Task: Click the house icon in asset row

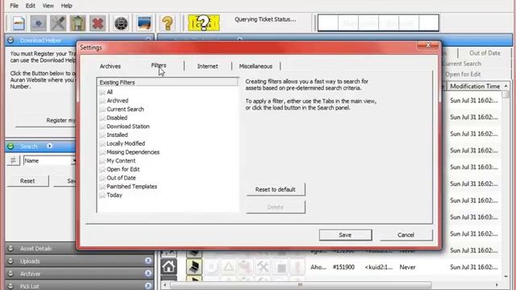Action: tap(169, 267)
